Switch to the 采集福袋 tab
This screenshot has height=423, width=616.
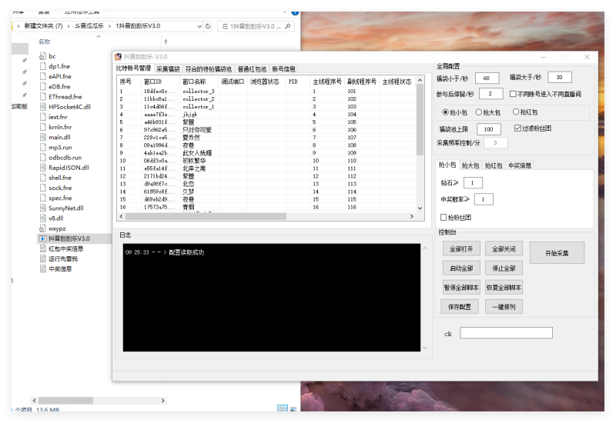point(168,69)
